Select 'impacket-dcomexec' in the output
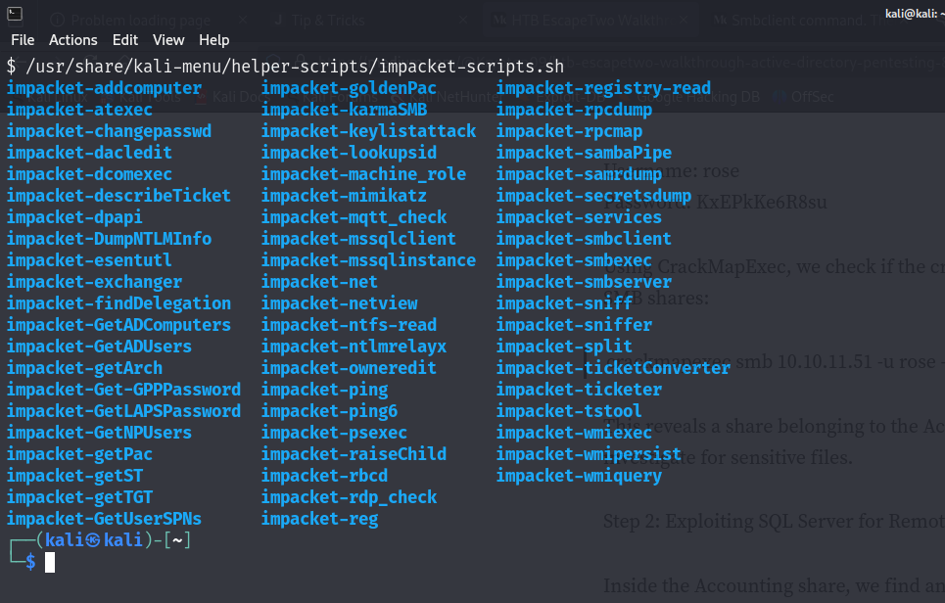Screen dimensions: 945x603 tap(89, 174)
